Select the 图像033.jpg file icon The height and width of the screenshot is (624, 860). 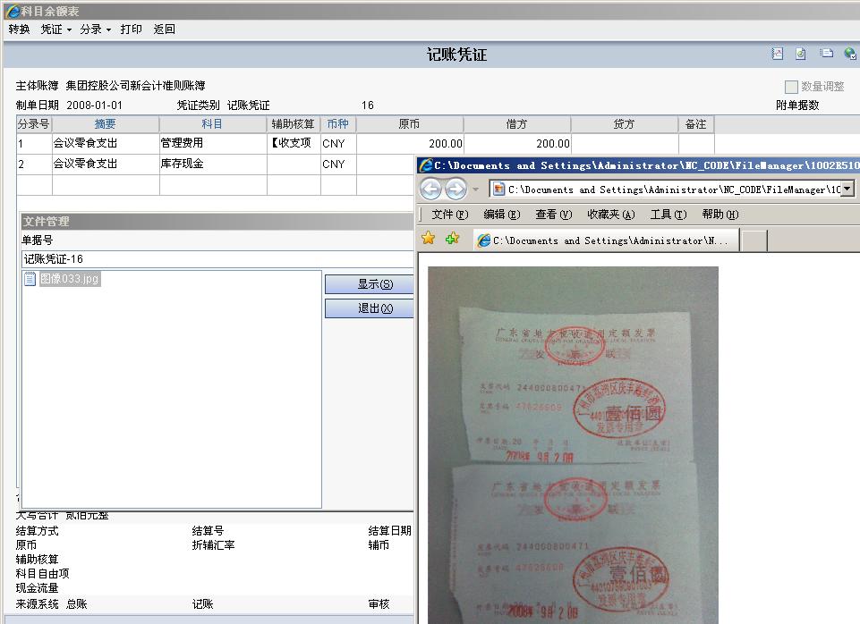pyautogui.click(x=30, y=279)
